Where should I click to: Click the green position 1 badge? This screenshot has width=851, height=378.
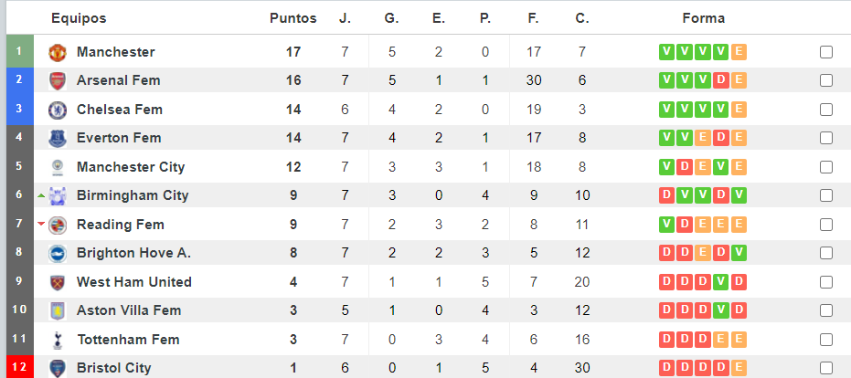(x=18, y=52)
